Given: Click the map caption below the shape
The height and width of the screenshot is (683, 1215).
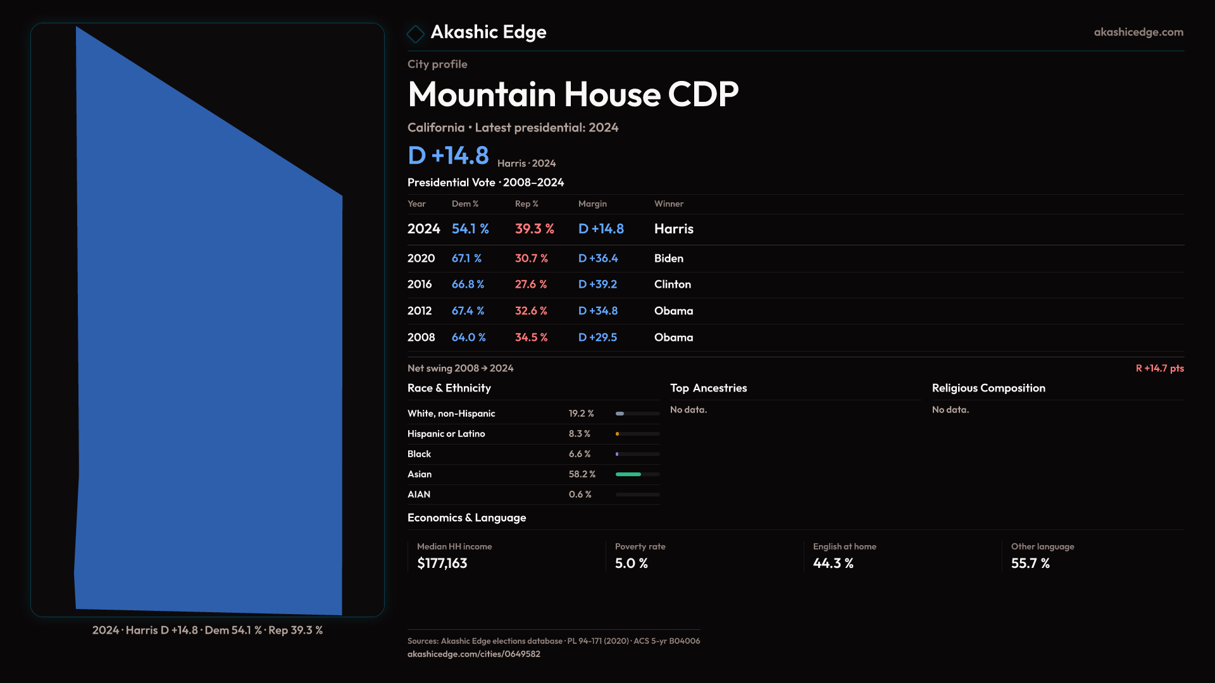Looking at the screenshot, I should [208, 630].
